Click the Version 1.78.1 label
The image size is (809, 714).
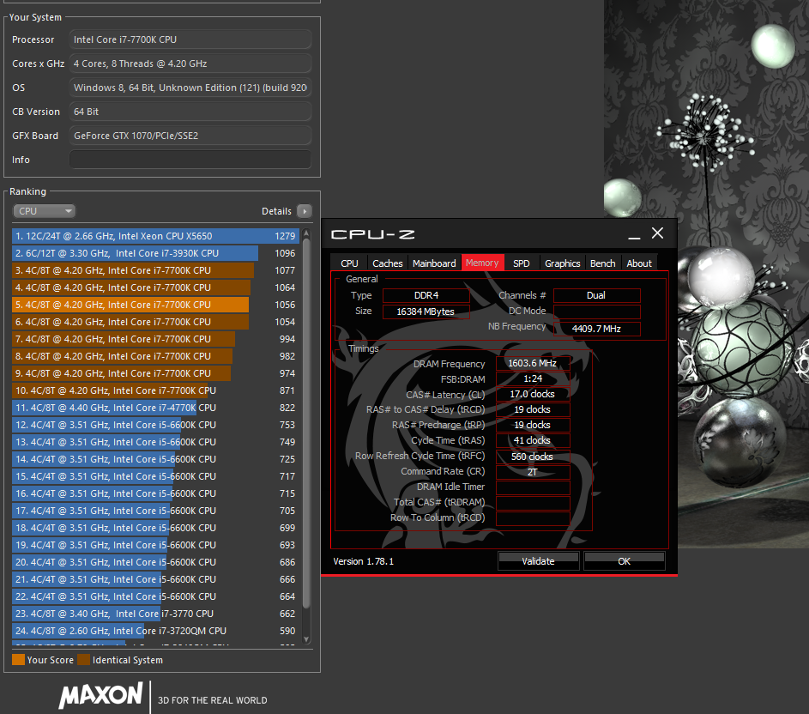pyautogui.click(x=364, y=561)
